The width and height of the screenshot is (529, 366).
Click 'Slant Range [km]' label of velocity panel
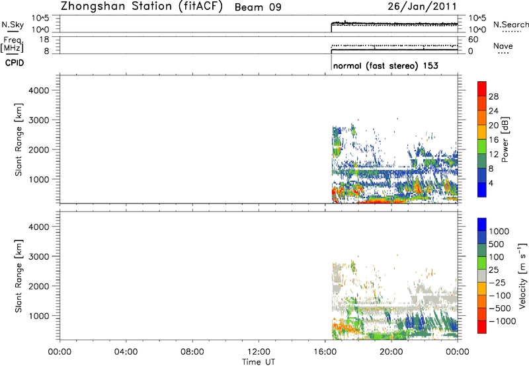19,276
